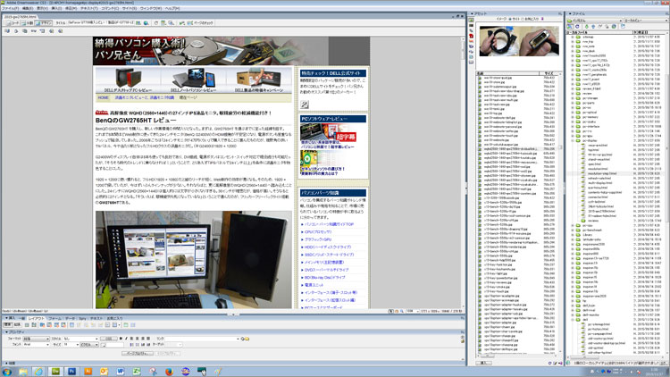Open Photoshop icon on taskbar
Screen dimensions: 670x377
pos(71,372)
